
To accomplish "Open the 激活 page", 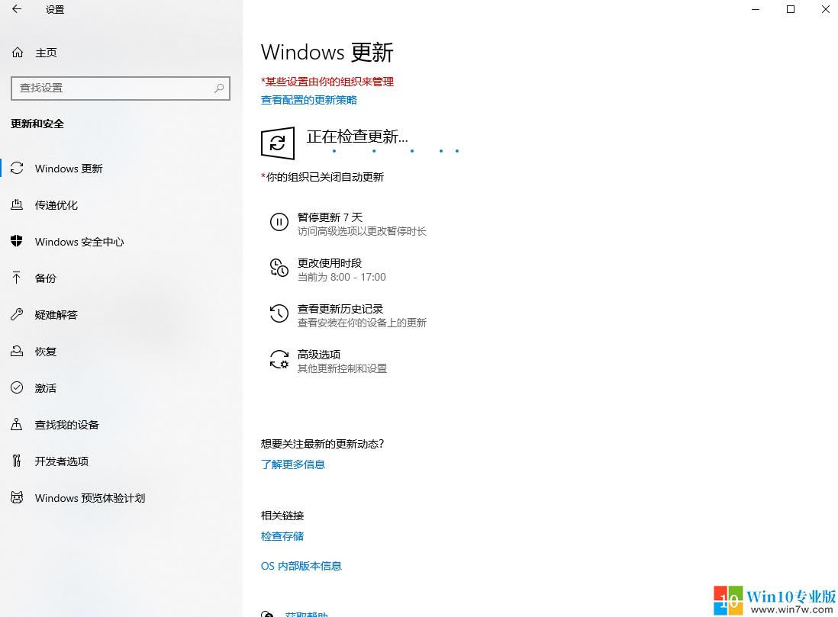I will pyautogui.click(x=46, y=388).
